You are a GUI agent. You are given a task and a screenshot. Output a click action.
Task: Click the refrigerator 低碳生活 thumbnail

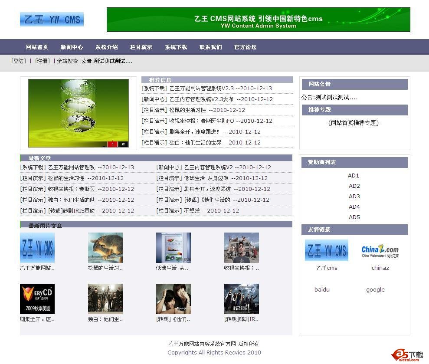click(x=174, y=248)
